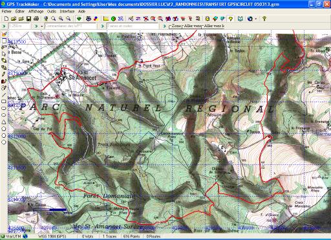The height and width of the screenshot is (240, 331).
Task: Click the eye view icon
Action: (x=89, y=19)
